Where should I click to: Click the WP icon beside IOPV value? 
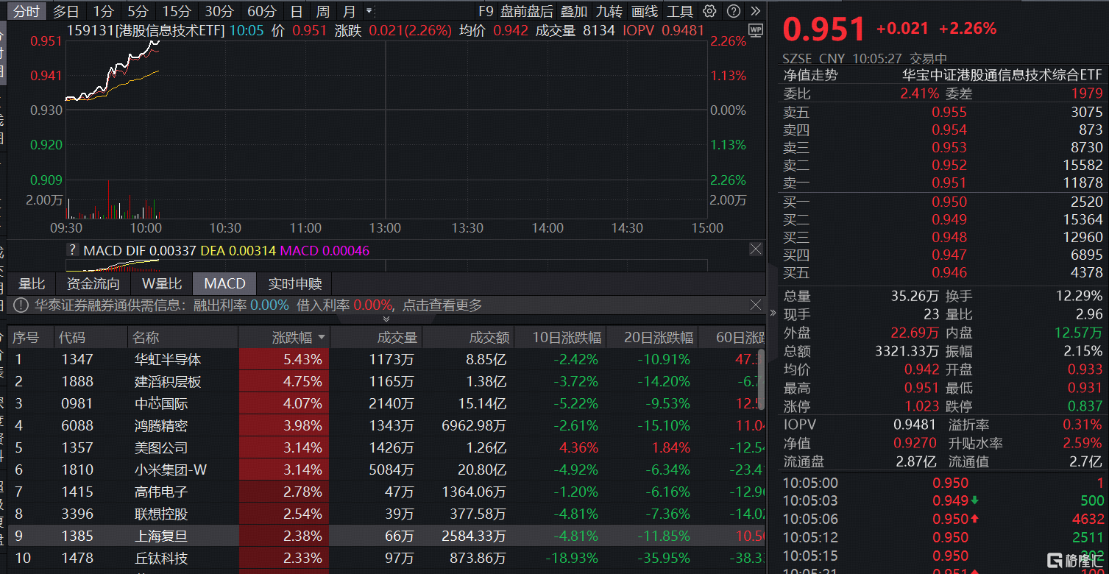(x=755, y=30)
